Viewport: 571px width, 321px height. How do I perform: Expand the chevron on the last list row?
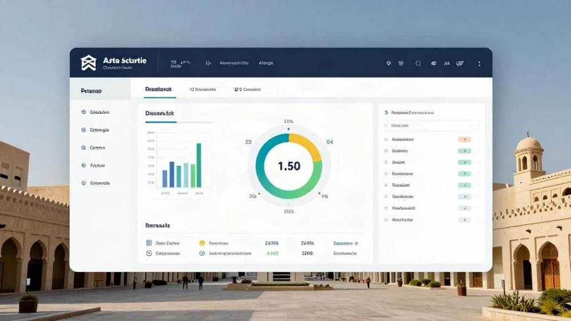coord(478,220)
